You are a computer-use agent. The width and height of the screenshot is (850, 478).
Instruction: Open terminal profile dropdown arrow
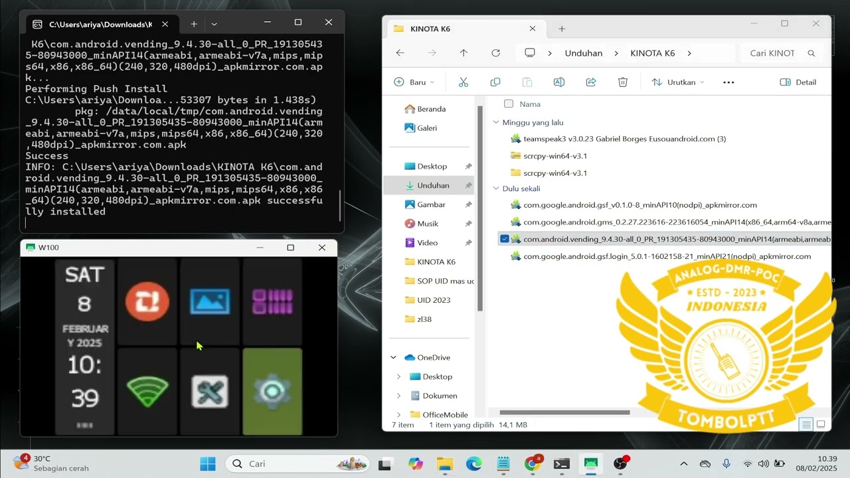tap(214, 24)
